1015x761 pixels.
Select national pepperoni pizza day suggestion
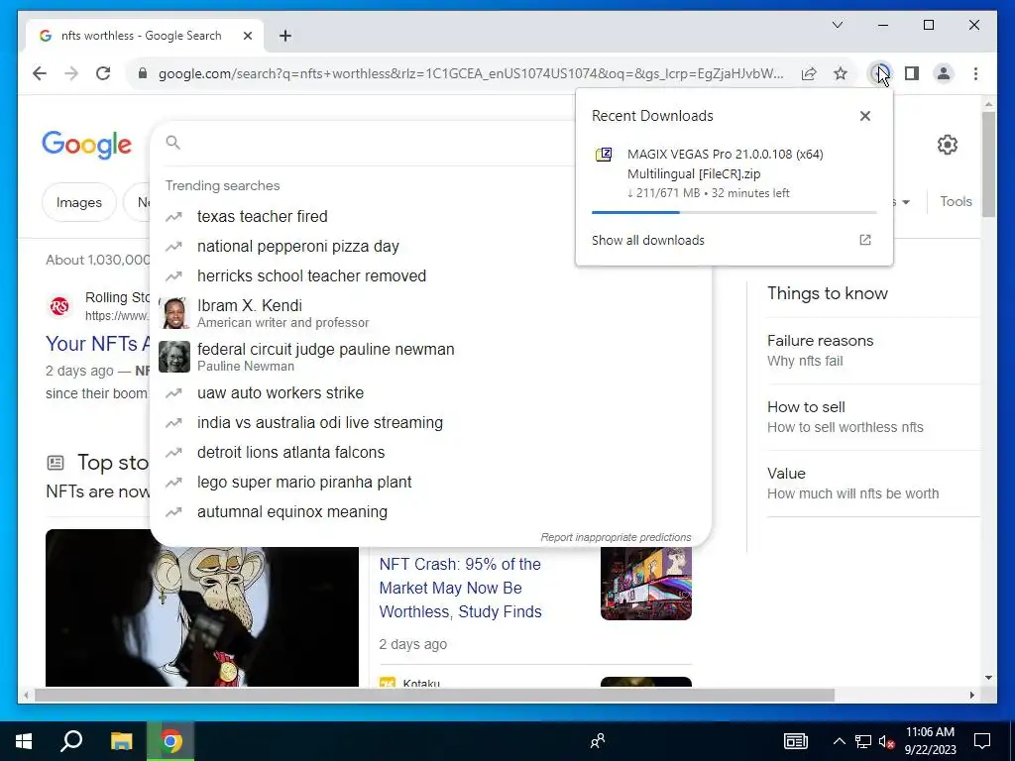430,246
